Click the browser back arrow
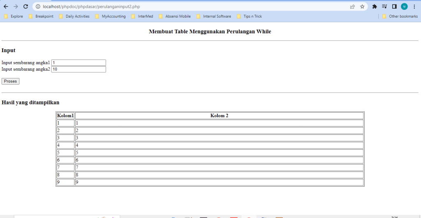Image resolution: width=421 pixels, height=218 pixels. coord(6,7)
